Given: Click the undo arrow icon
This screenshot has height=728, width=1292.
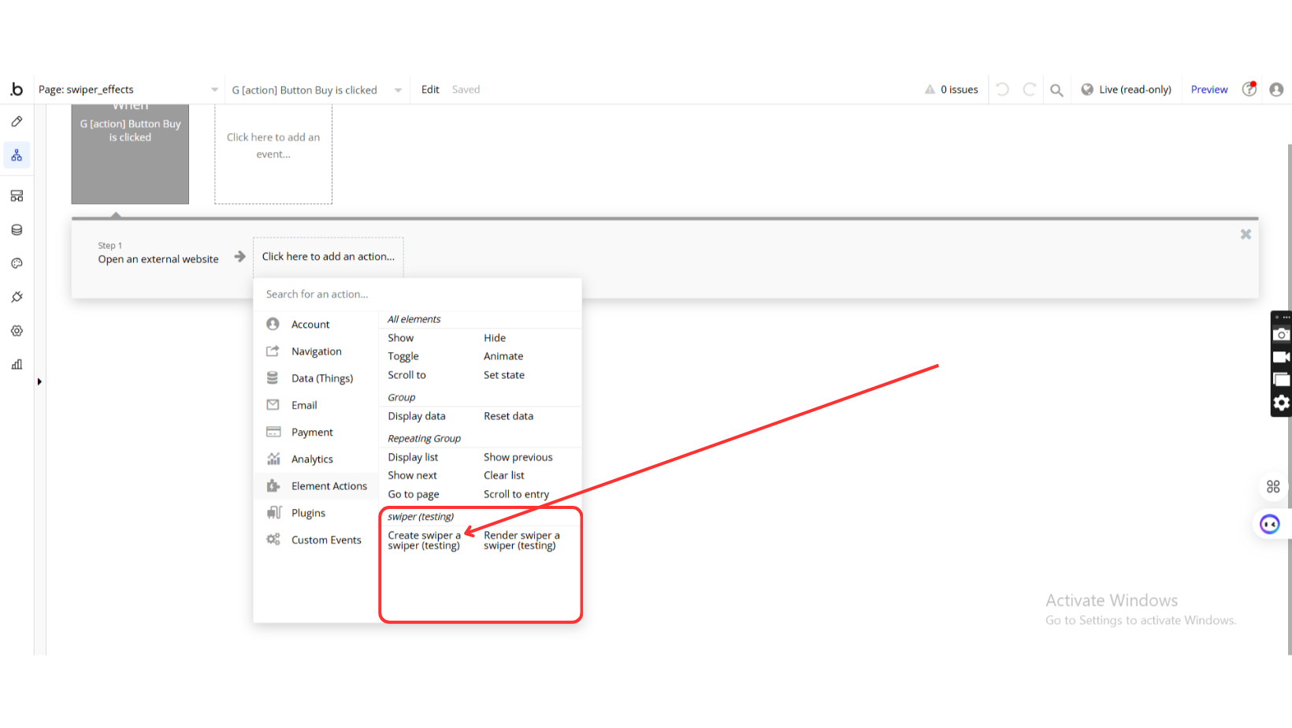Looking at the screenshot, I should click(1002, 90).
